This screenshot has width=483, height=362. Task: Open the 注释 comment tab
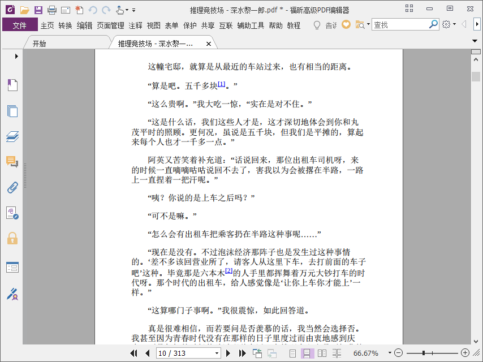pos(136,25)
